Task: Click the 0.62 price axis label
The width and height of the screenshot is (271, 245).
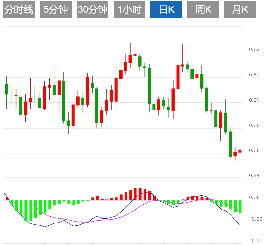Action: pyautogui.click(x=254, y=50)
